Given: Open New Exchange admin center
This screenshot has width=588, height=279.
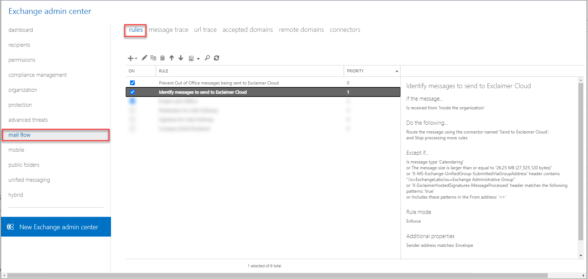Looking at the screenshot, I should point(59,227).
